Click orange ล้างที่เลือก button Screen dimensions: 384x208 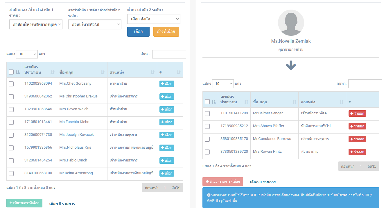tap(166, 32)
